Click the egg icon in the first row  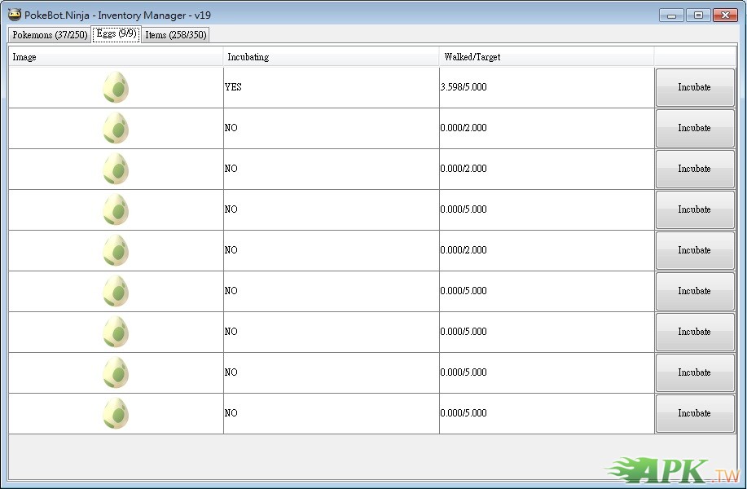click(x=116, y=87)
